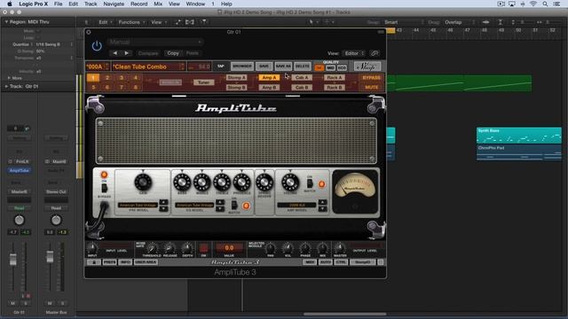Toggle the noise gate ON button
Screen dimensions: 568x319
click(203, 248)
